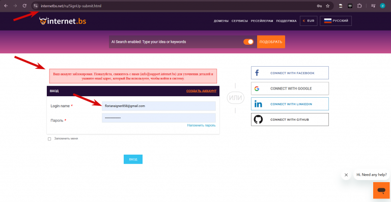Open the Extensions puzzle icon
391x202 pixels.
click(359, 6)
